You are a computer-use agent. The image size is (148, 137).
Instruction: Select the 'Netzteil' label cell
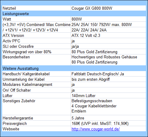pyautogui.click(x=36, y=8)
